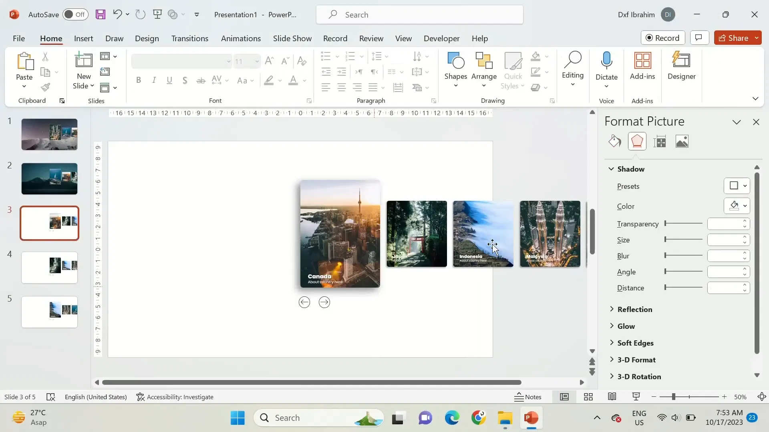Click the right arrow circle on the slide
Screen dimensions: 769x432
[324, 302]
